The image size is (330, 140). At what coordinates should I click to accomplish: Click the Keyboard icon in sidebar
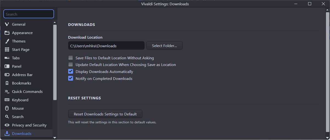7,100
